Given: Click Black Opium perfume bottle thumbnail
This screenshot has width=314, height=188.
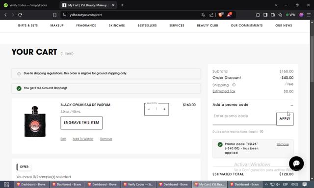Looking at the screenshot, I should [x=35, y=121].
